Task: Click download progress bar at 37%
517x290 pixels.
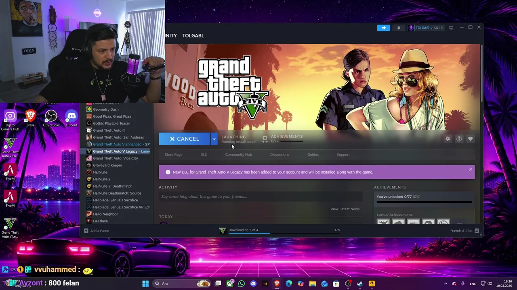Action: [284, 233]
